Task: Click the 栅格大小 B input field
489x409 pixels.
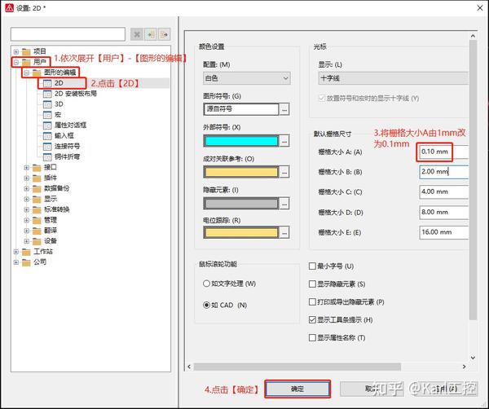Action: 444,172
